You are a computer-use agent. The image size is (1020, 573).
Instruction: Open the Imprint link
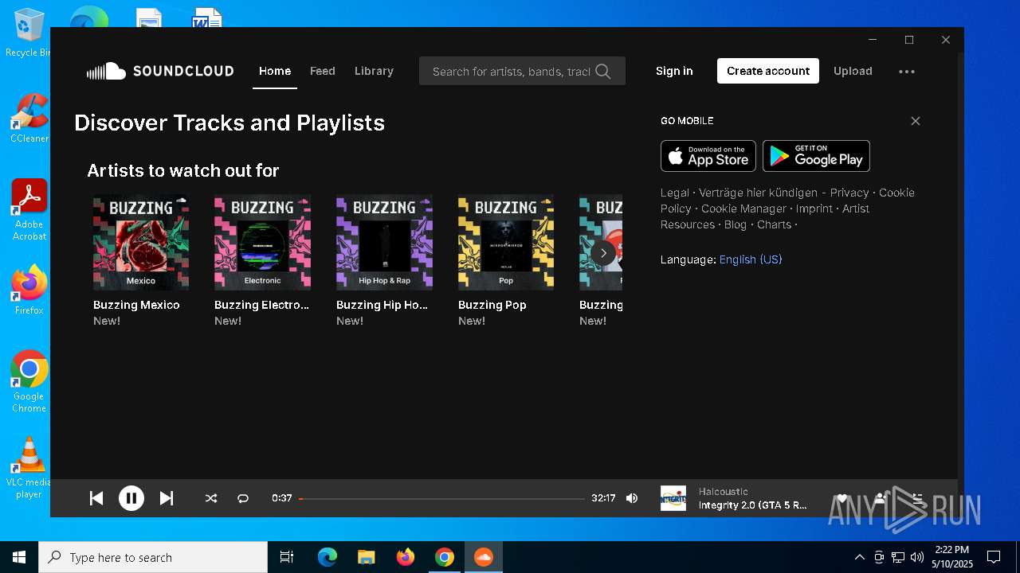(814, 209)
